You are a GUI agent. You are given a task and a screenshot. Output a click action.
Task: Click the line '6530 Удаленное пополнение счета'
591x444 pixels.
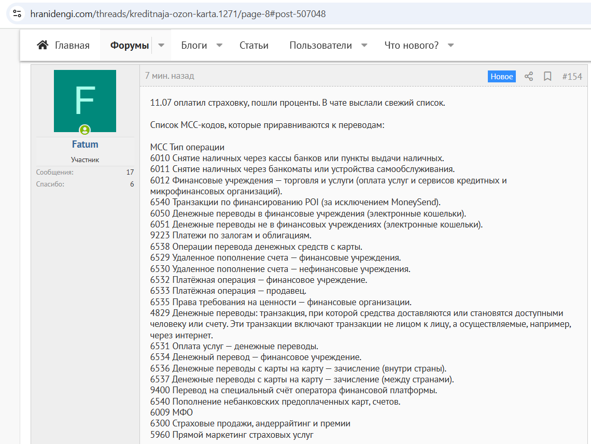point(280,269)
